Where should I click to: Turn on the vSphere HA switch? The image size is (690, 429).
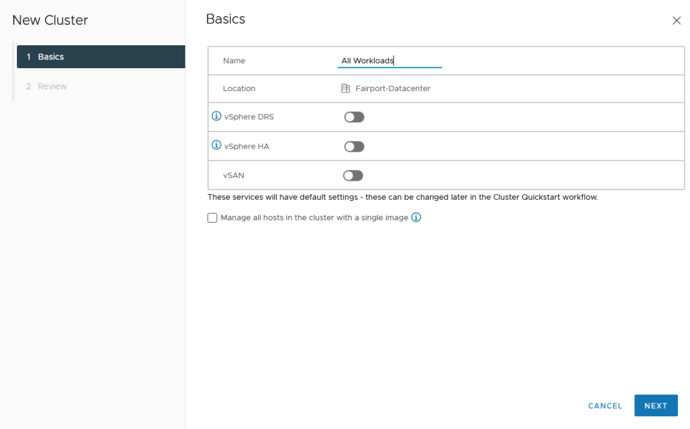coord(354,146)
